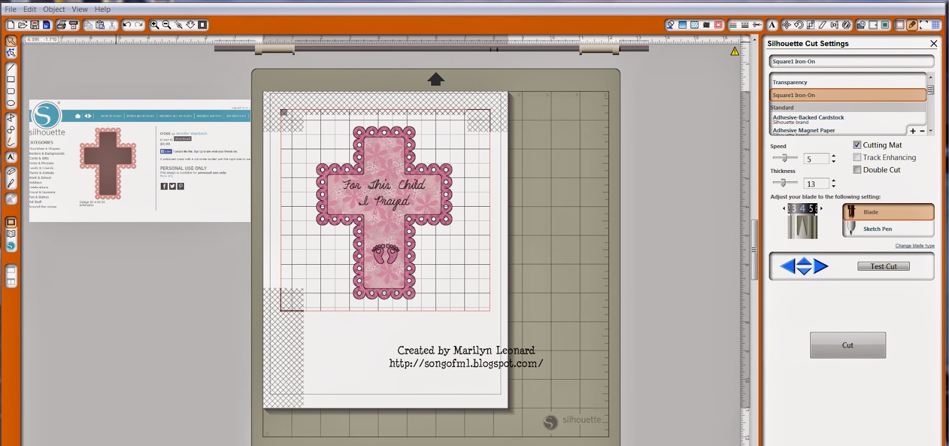Choose the Draw an Ellipse tool
949x446 pixels.
pyautogui.click(x=11, y=103)
